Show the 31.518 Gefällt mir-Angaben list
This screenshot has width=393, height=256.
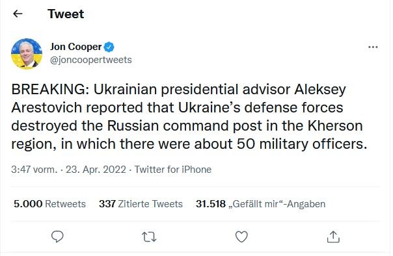tap(261, 204)
